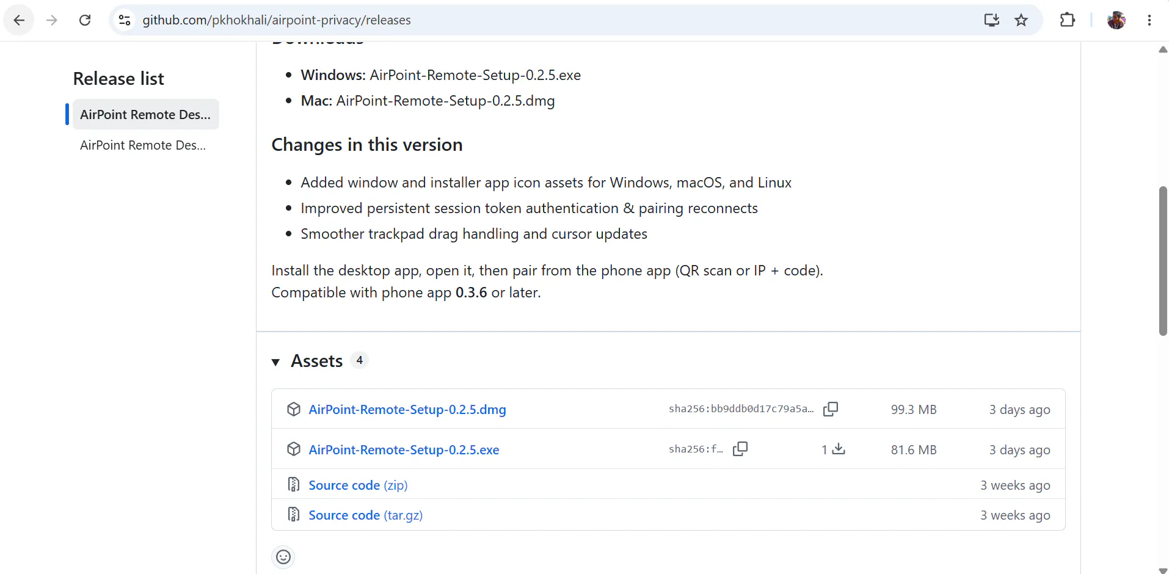Click 3 weeks ago on the tar.gz row
This screenshot has width=1169, height=574.
tap(1015, 515)
